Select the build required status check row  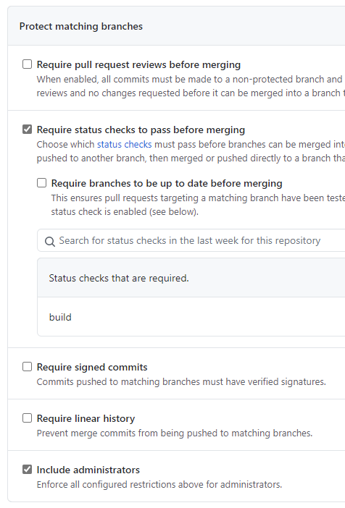(191, 317)
